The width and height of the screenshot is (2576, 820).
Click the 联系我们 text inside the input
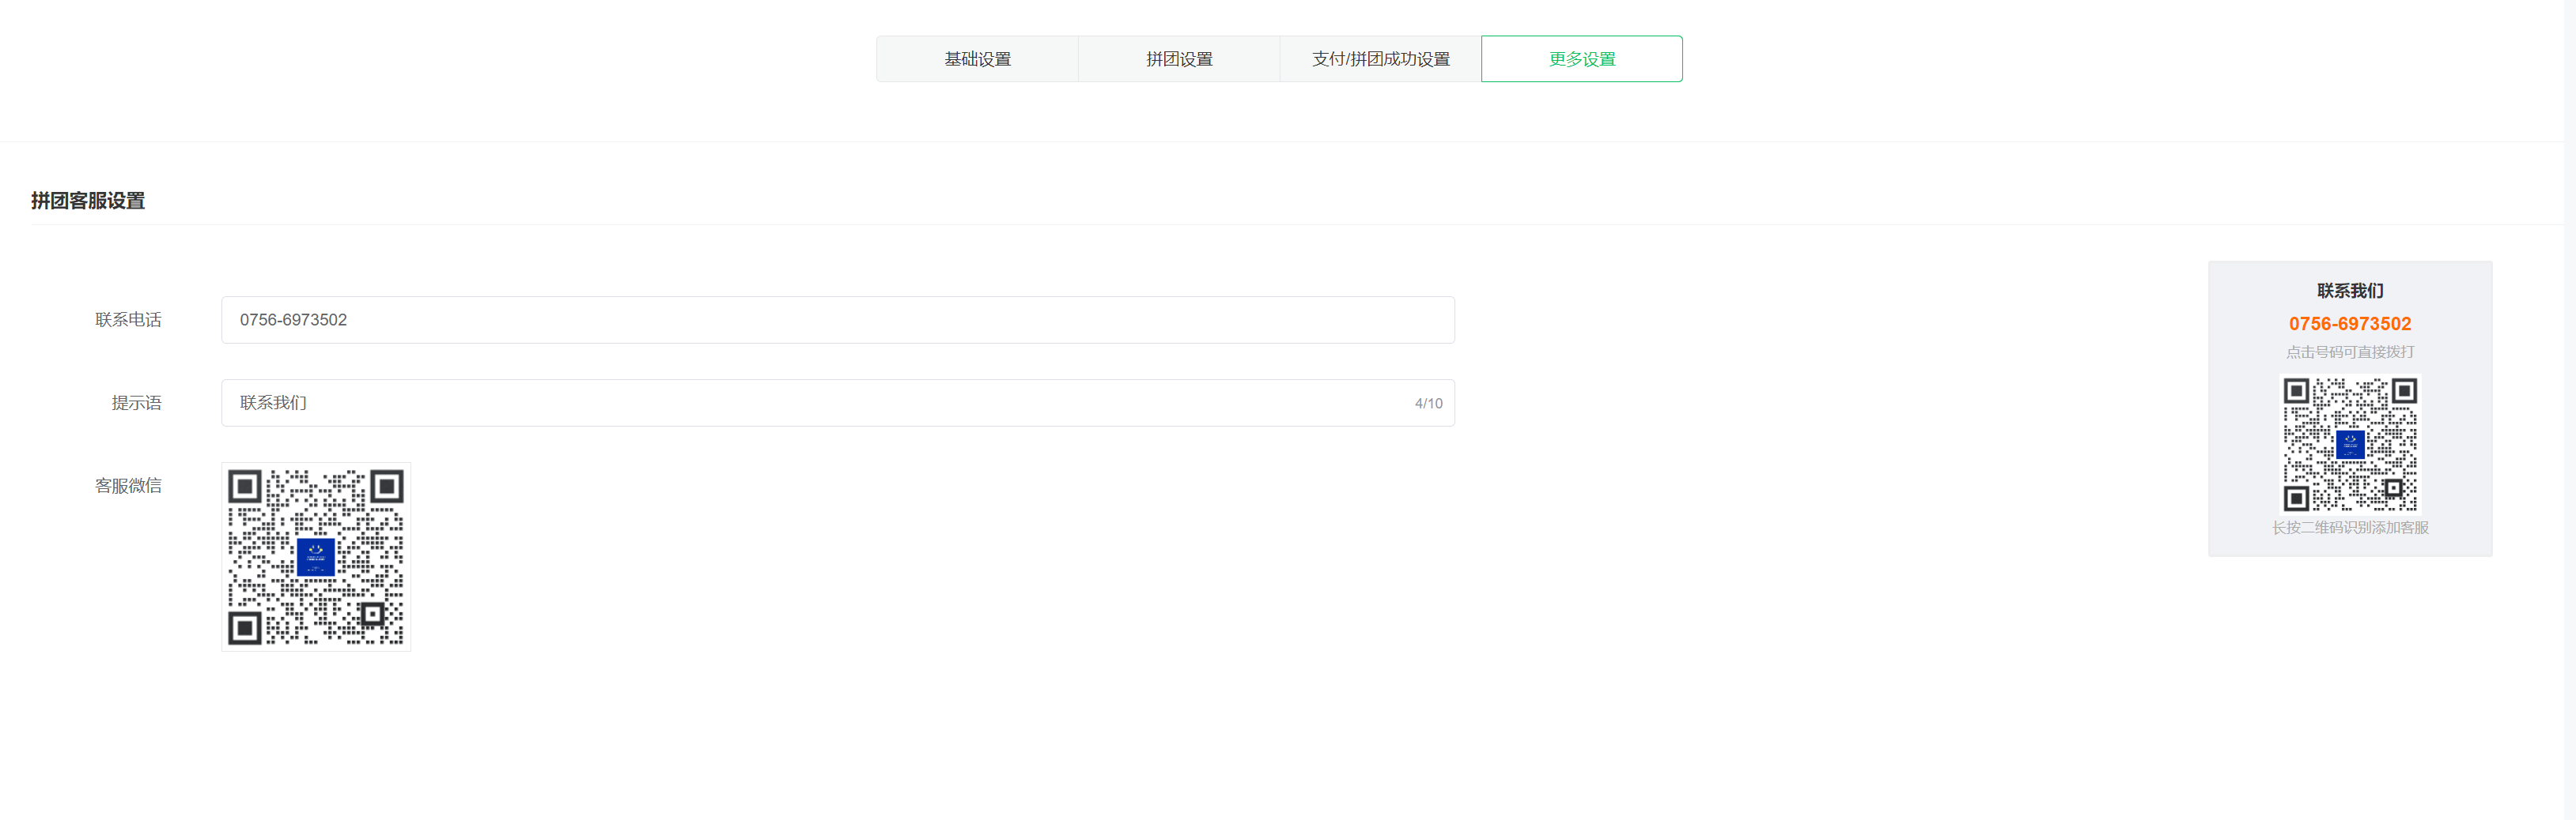[272, 403]
